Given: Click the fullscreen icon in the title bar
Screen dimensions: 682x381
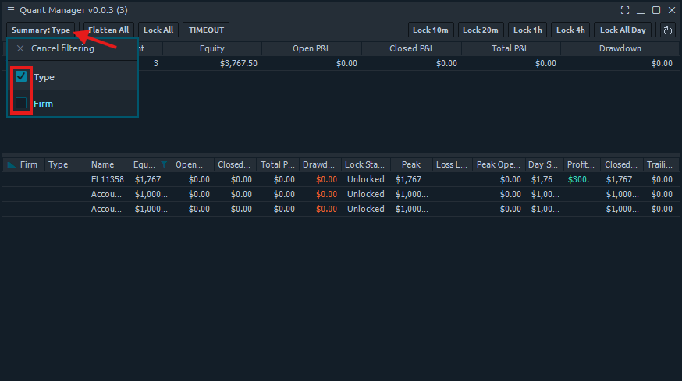Looking at the screenshot, I should (x=625, y=10).
